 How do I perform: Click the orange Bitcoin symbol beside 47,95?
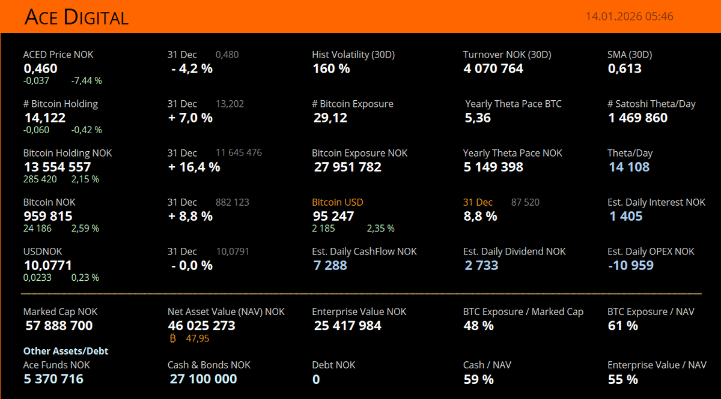[173, 339]
